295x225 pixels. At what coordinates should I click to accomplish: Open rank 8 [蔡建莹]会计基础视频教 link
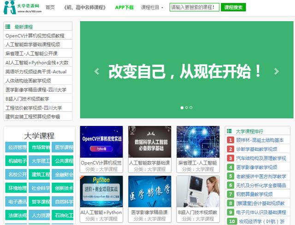[x=260, y=203]
